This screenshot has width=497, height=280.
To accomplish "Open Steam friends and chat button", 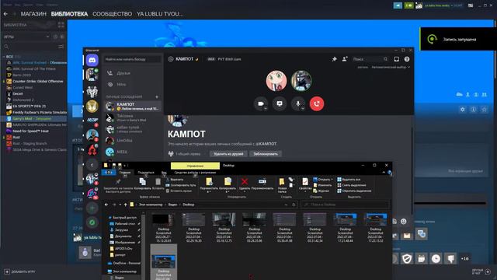I will [481, 271].
